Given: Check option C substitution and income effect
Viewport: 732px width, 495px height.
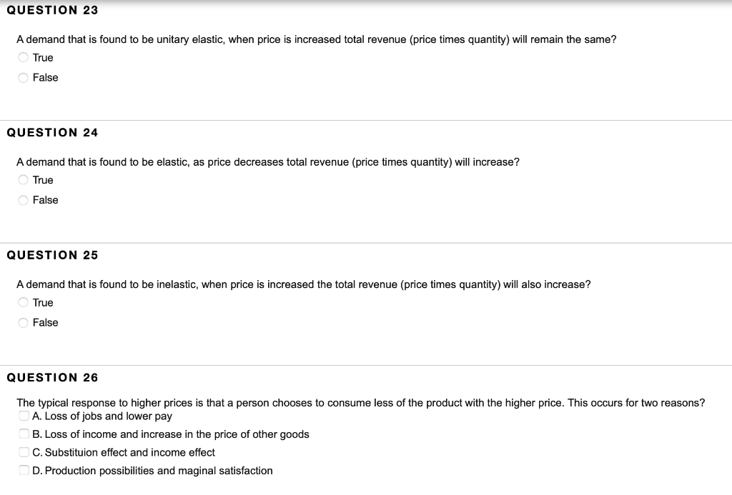Looking at the screenshot, I should pos(22,452).
